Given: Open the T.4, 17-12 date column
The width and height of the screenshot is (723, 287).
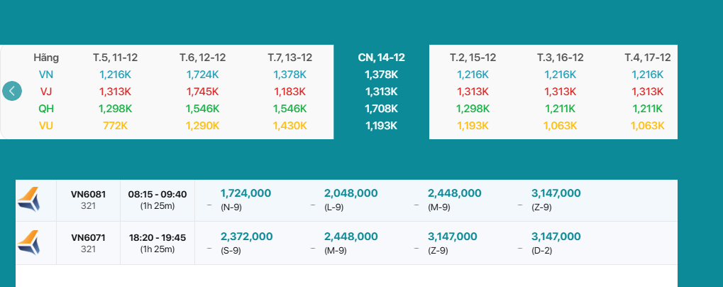Looking at the screenshot, I should 647,58.
